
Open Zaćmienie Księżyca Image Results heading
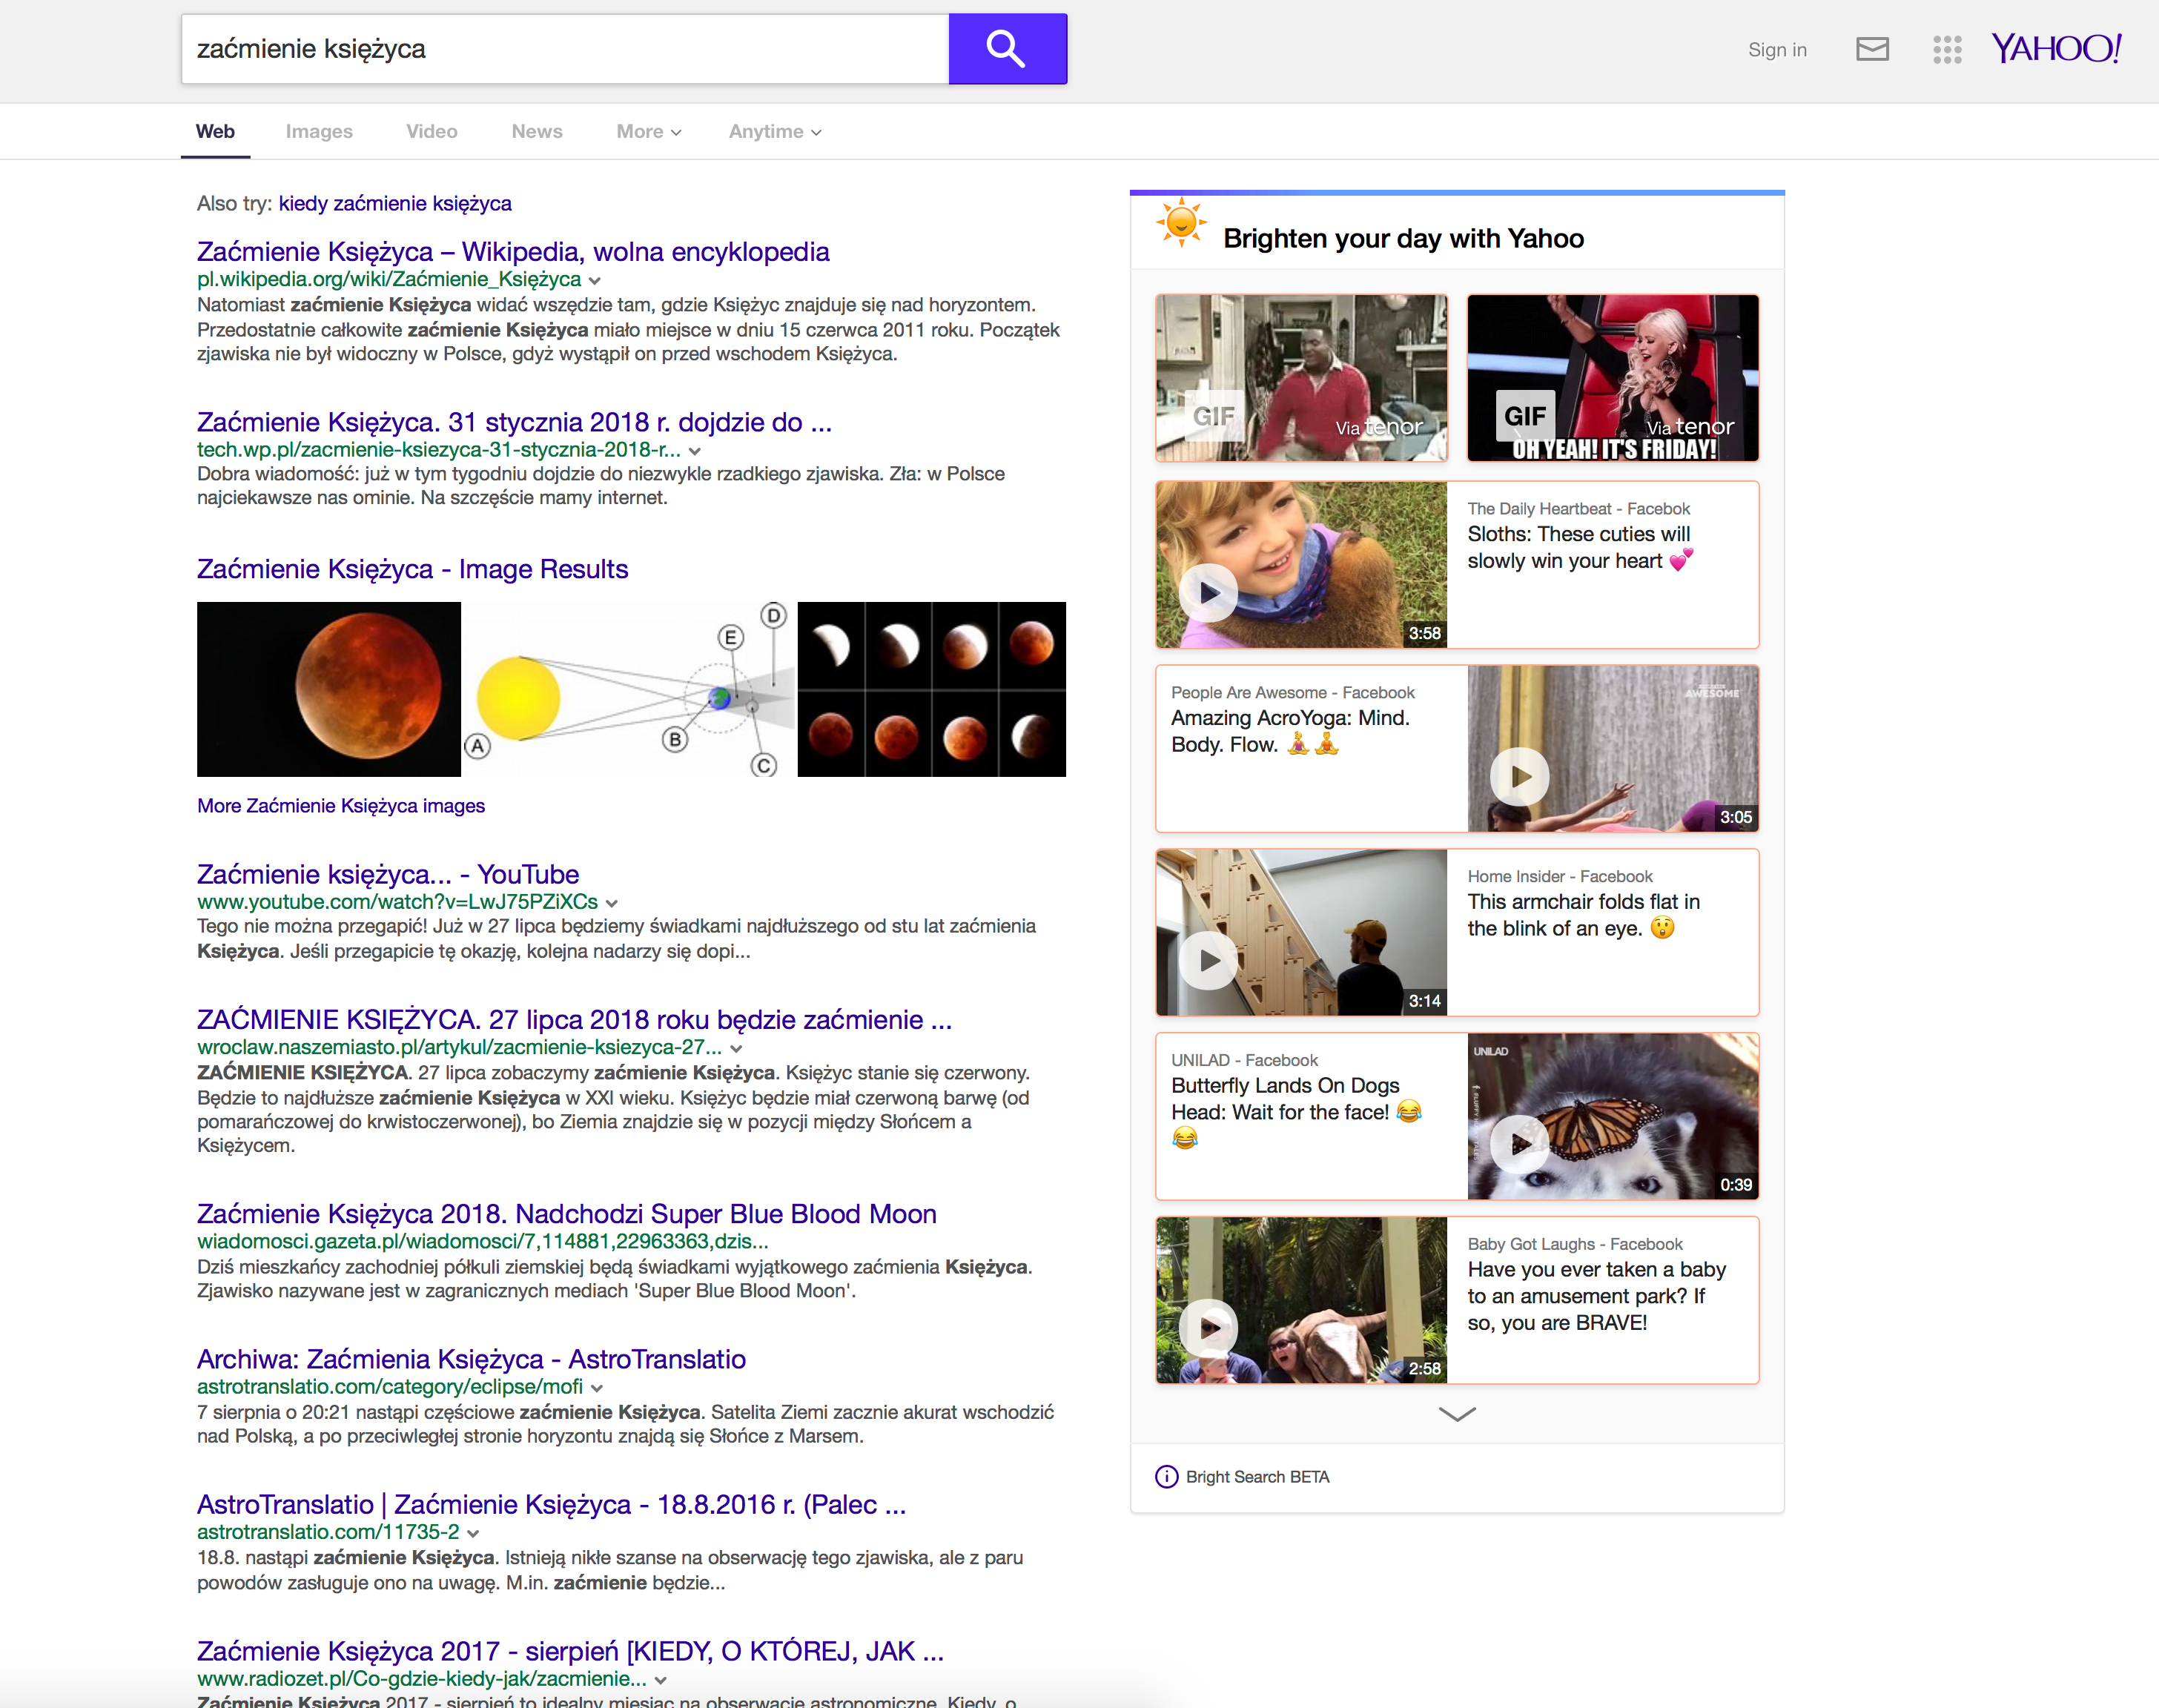pos(412,569)
